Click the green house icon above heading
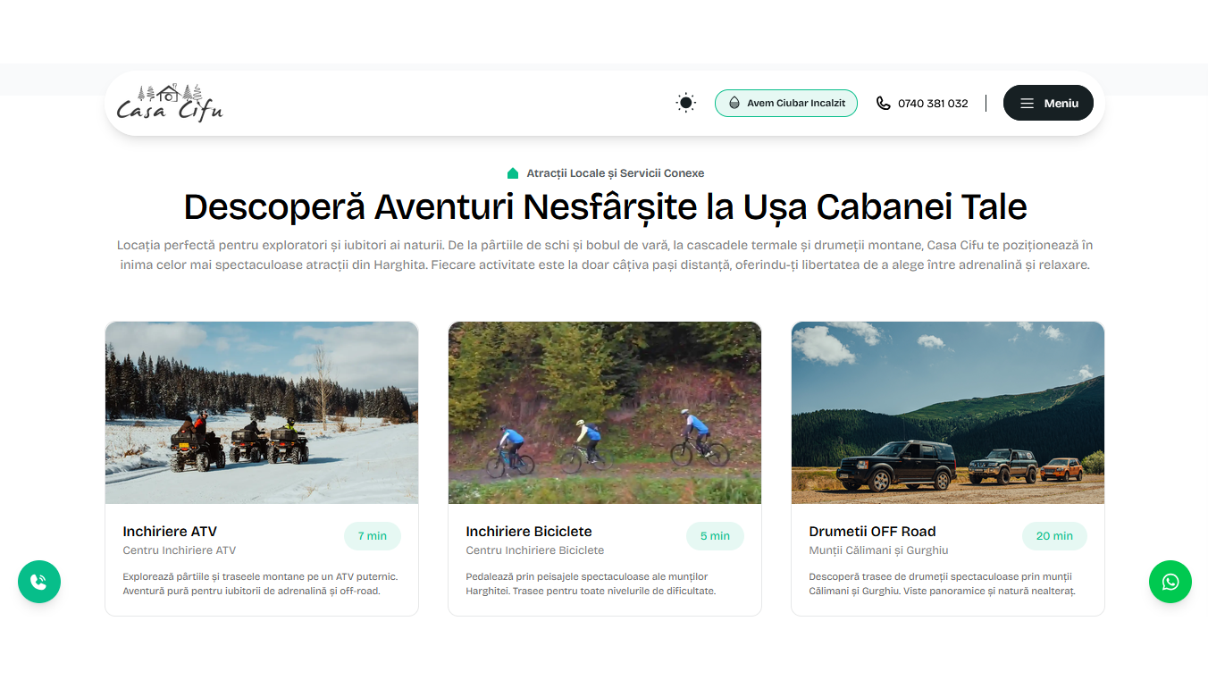This screenshot has height=680, width=1208. pyautogui.click(x=513, y=173)
